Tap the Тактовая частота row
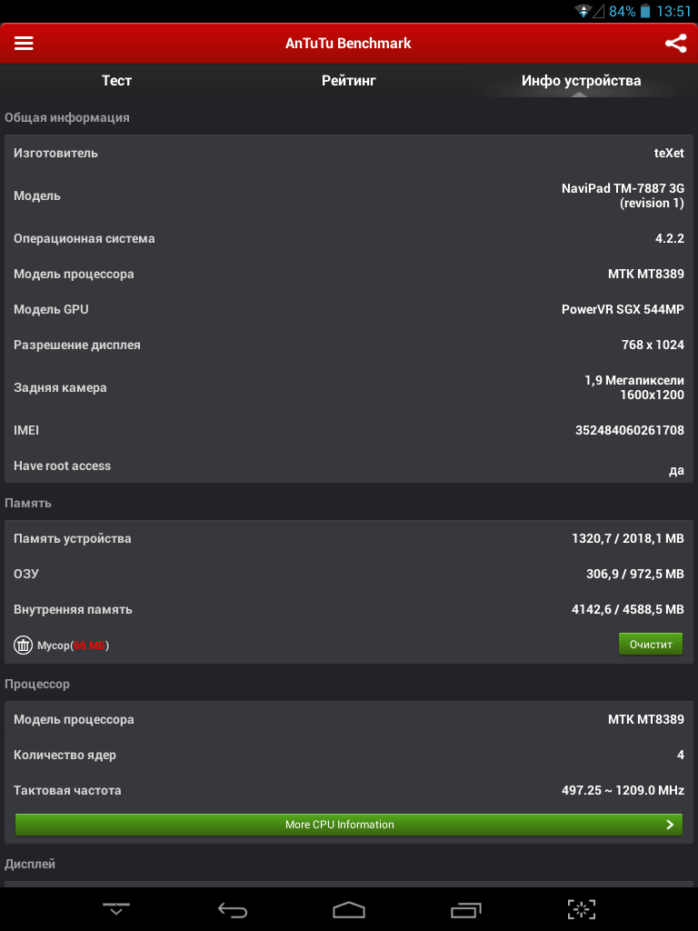The image size is (698, 931). tap(349, 790)
